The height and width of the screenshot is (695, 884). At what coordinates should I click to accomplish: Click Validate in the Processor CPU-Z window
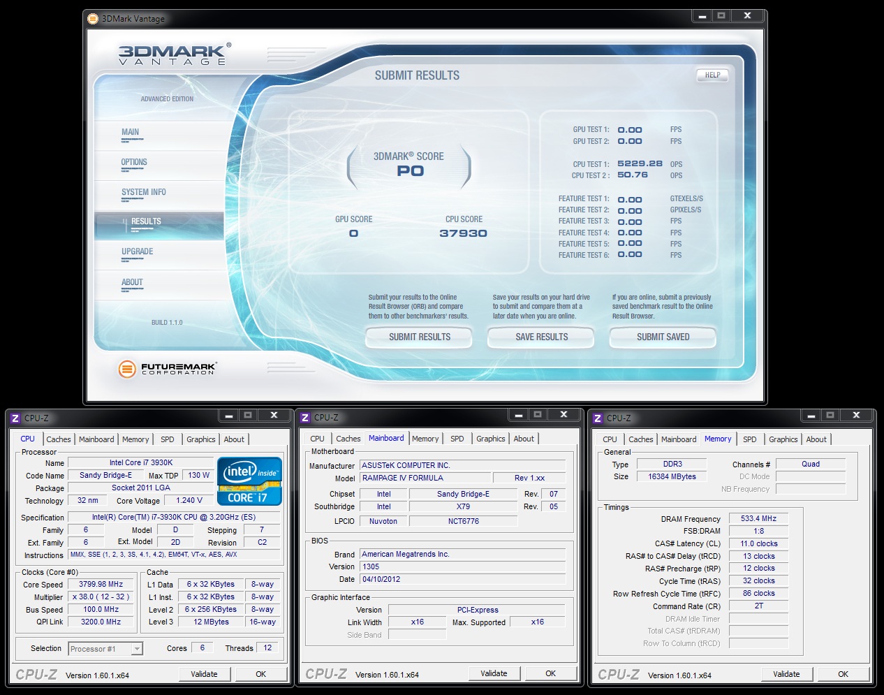point(204,674)
